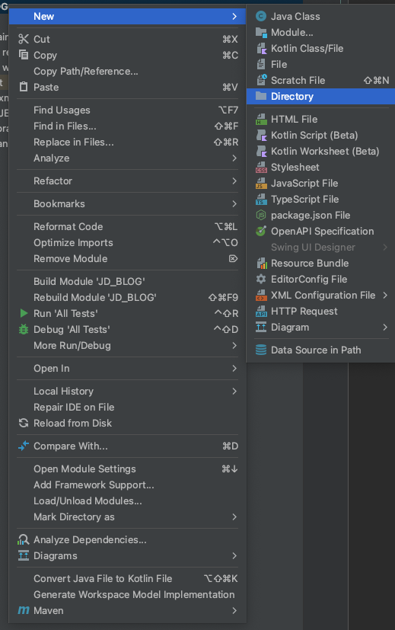The image size is (395, 630).
Task: Click the Reload from Disk icon
Action: tap(24, 423)
